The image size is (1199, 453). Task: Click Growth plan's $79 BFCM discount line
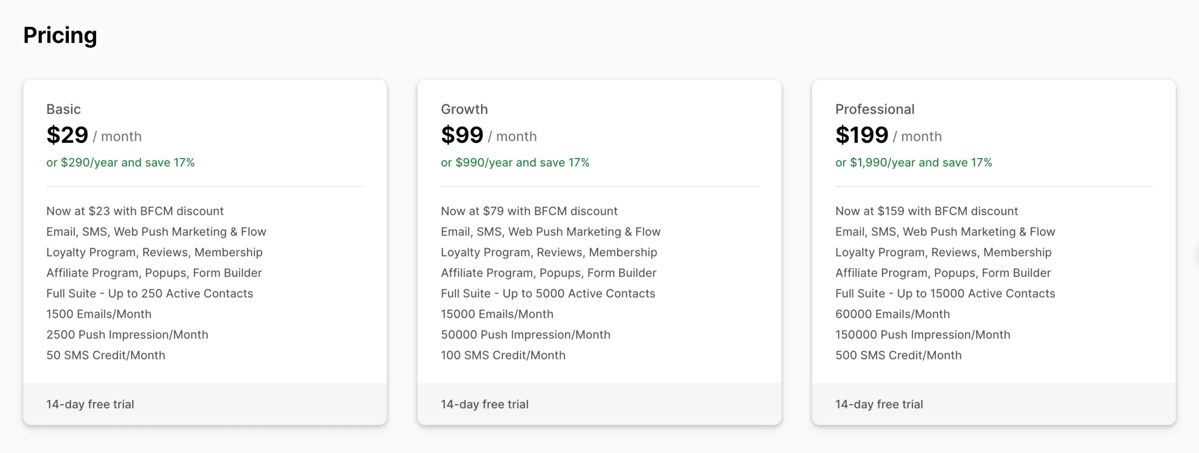click(x=529, y=211)
